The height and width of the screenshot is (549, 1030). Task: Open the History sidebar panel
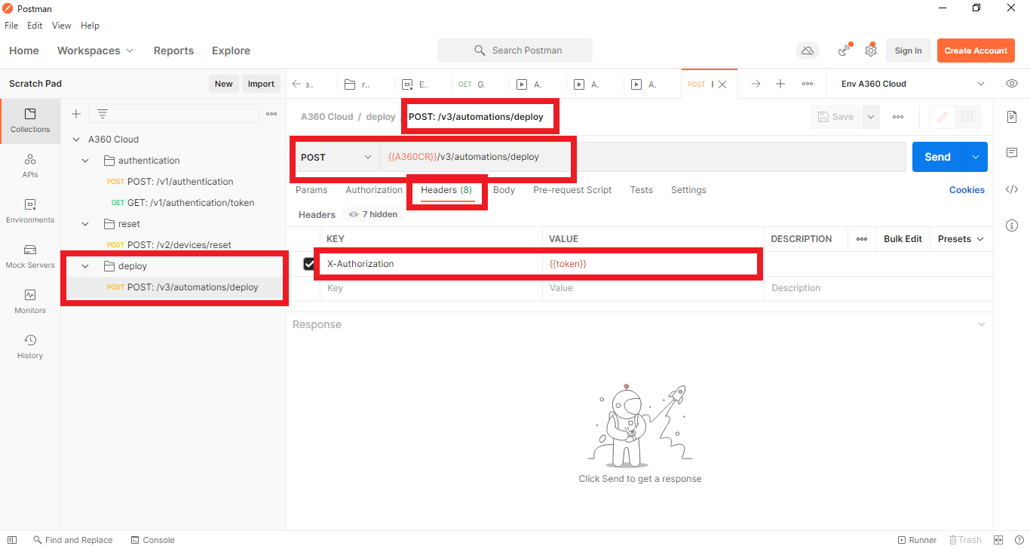(x=30, y=347)
